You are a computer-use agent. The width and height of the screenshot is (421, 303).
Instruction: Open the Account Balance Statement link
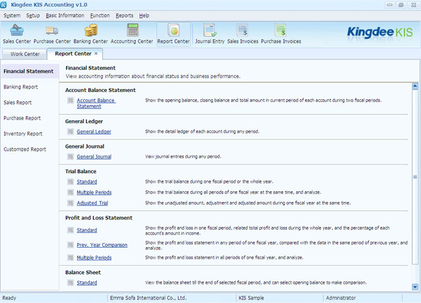point(96,103)
